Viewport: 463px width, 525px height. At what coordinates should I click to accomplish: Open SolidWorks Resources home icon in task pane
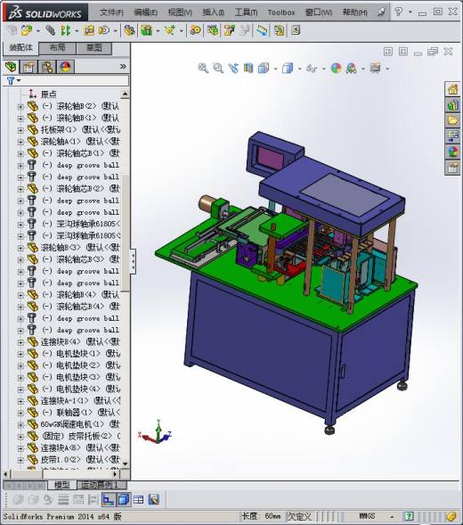(452, 89)
